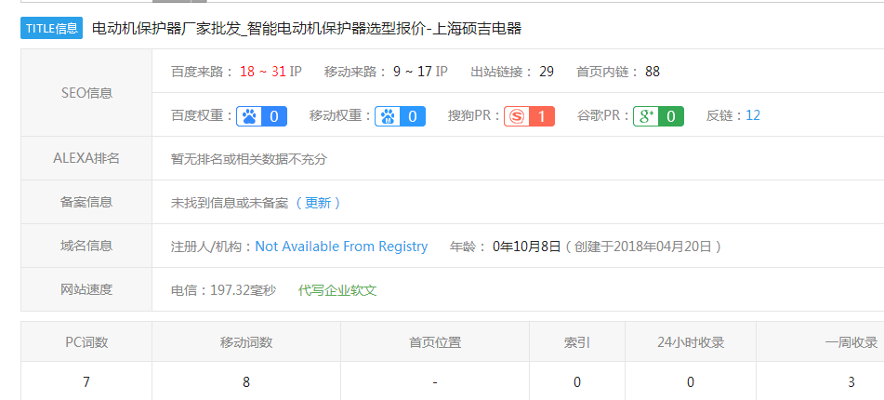This screenshot has height=400, width=884.
Task: Click the 一周收录 column header
Action: 851,342
